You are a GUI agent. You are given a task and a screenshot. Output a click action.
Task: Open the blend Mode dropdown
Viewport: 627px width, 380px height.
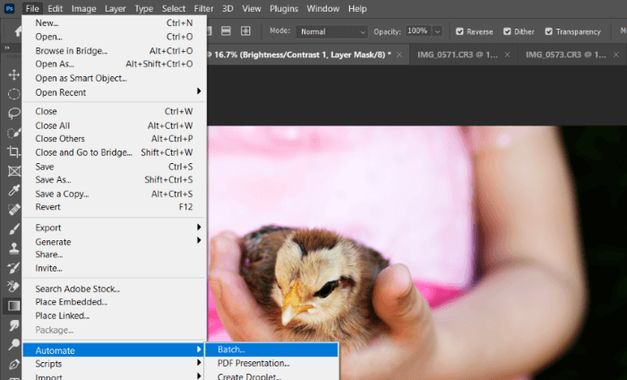coord(332,31)
